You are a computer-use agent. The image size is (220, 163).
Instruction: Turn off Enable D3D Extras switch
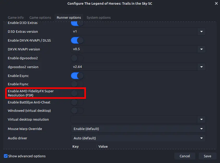pyautogui.click(x=77, y=23)
